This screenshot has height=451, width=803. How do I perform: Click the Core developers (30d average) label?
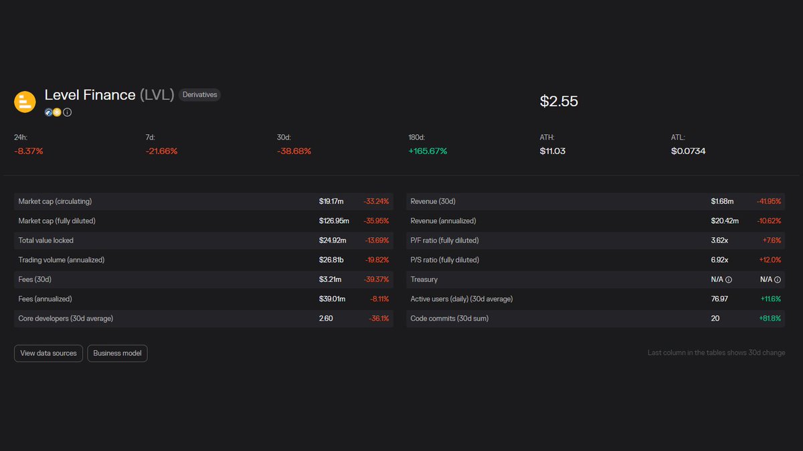66,318
